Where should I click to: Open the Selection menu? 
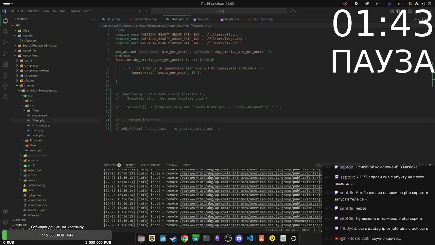tap(33, 11)
